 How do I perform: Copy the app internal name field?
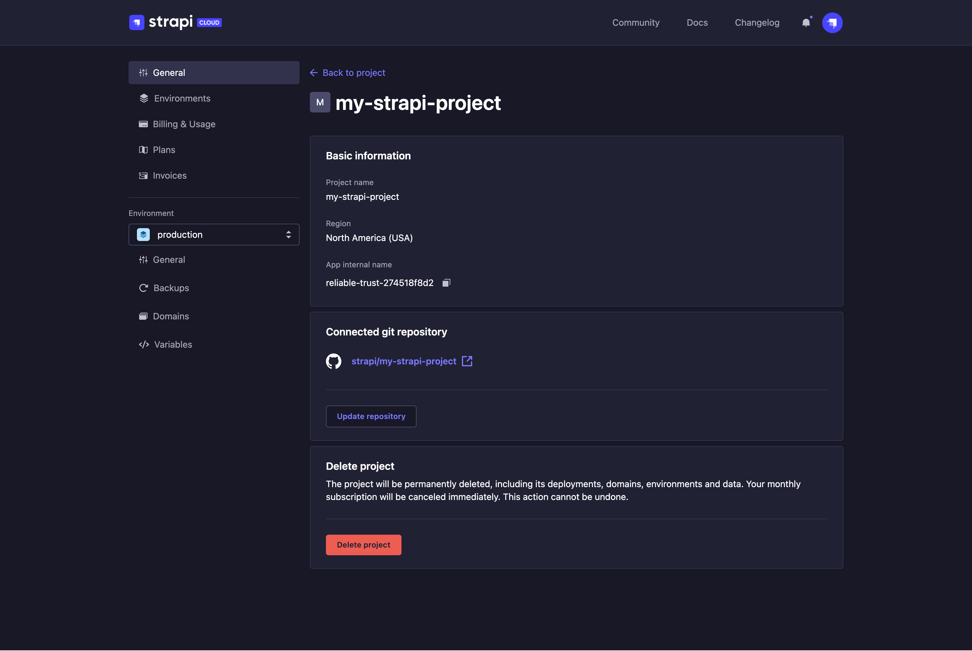click(x=446, y=282)
